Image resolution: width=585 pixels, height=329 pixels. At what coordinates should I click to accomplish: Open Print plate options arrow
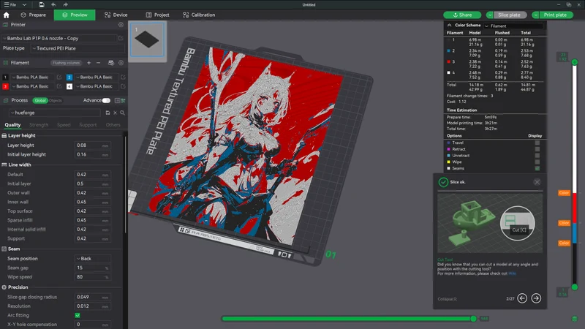tap(535, 15)
